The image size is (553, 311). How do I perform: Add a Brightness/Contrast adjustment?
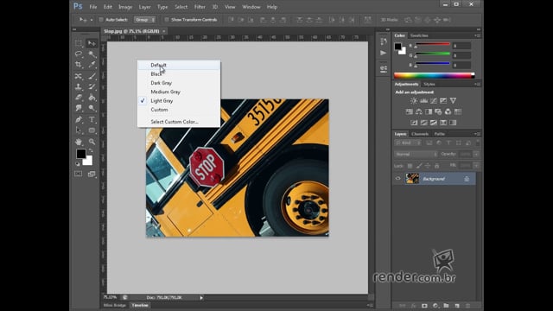[414, 101]
